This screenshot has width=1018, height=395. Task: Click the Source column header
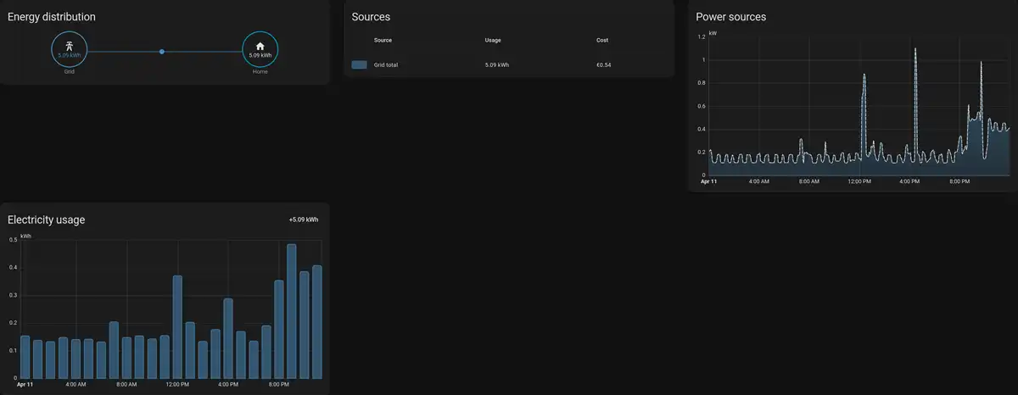pos(383,40)
